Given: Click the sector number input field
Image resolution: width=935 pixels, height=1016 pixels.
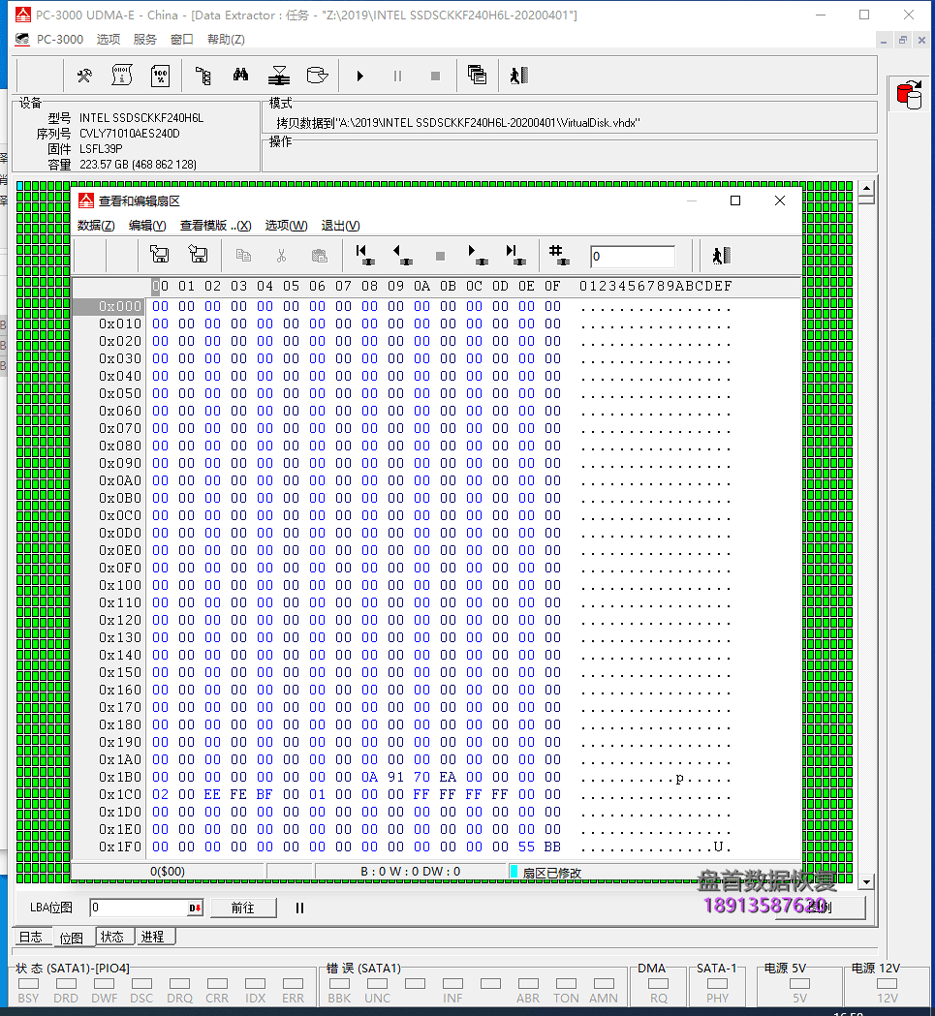Looking at the screenshot, I should [x=632, y=256].
